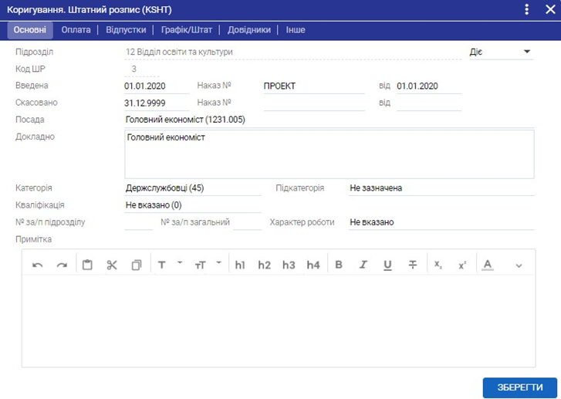Image resolution: width=561 pixels, height=399 pixels.
Task: Paste using the clipboard icon
Action: pos(87,265)
